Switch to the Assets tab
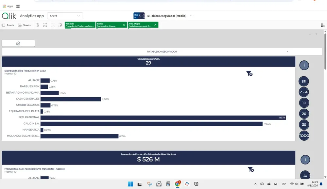Viewport: 327px width, 189px height. tap(8, 25)
